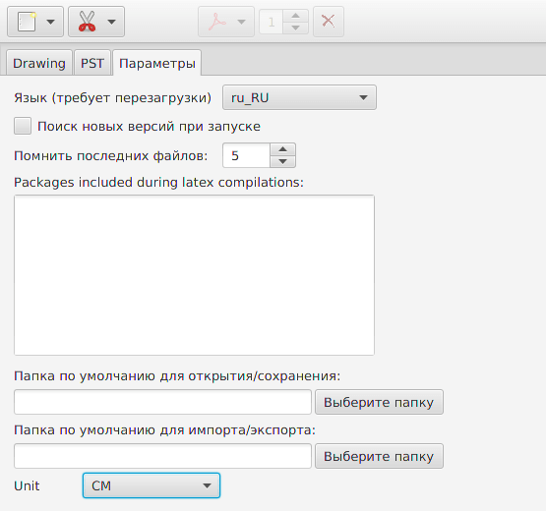Decrement the recent files count

282,161
